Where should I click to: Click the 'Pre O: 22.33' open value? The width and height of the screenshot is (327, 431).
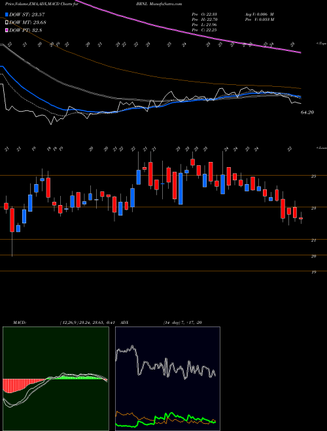[x=205, y=14]
